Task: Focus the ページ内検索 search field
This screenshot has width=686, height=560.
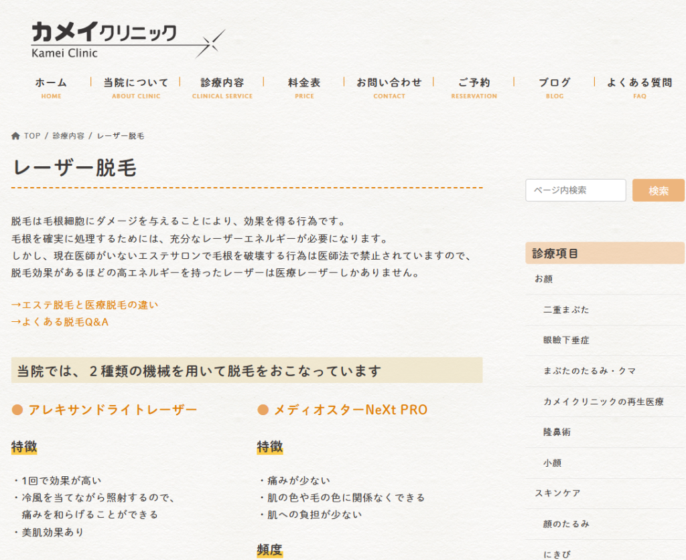Action: pos(575,190)
